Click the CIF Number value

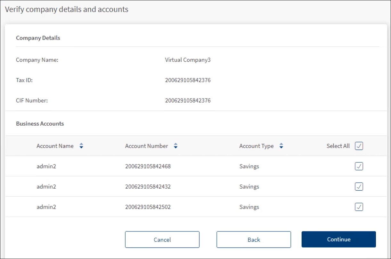188,101
